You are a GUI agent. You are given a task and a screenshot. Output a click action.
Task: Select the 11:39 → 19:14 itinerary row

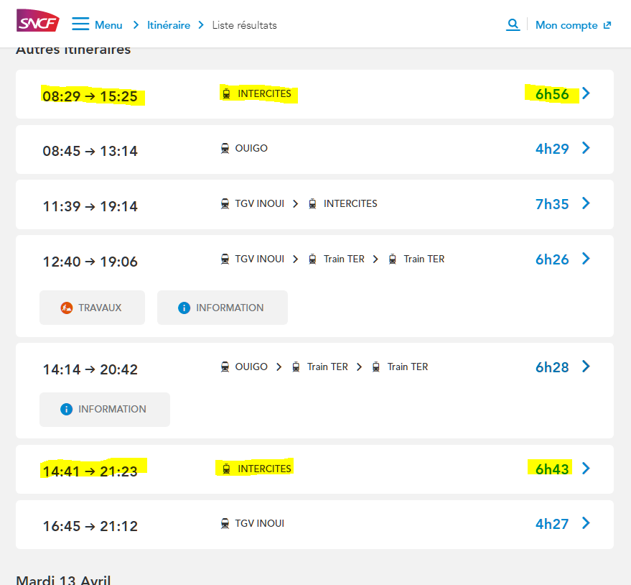click(x=314, y=205)
